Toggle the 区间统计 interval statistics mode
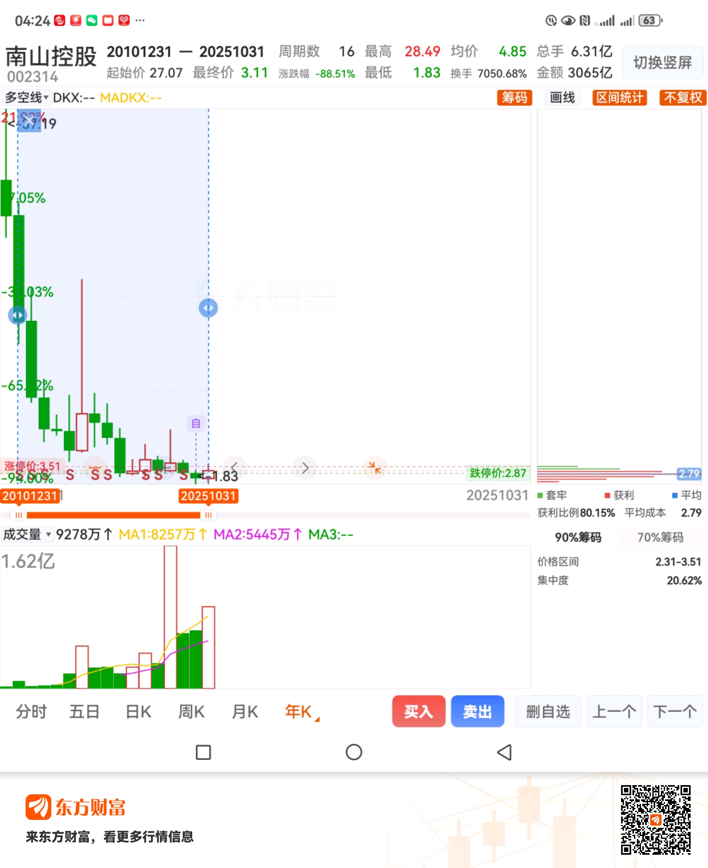 click(619, 97)
